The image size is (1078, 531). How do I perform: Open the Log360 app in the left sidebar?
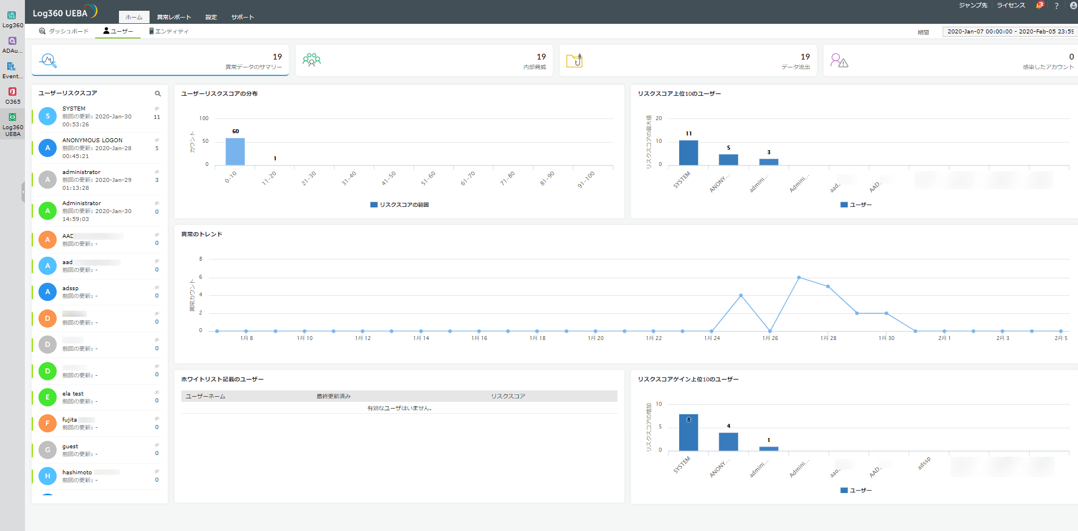12,16
